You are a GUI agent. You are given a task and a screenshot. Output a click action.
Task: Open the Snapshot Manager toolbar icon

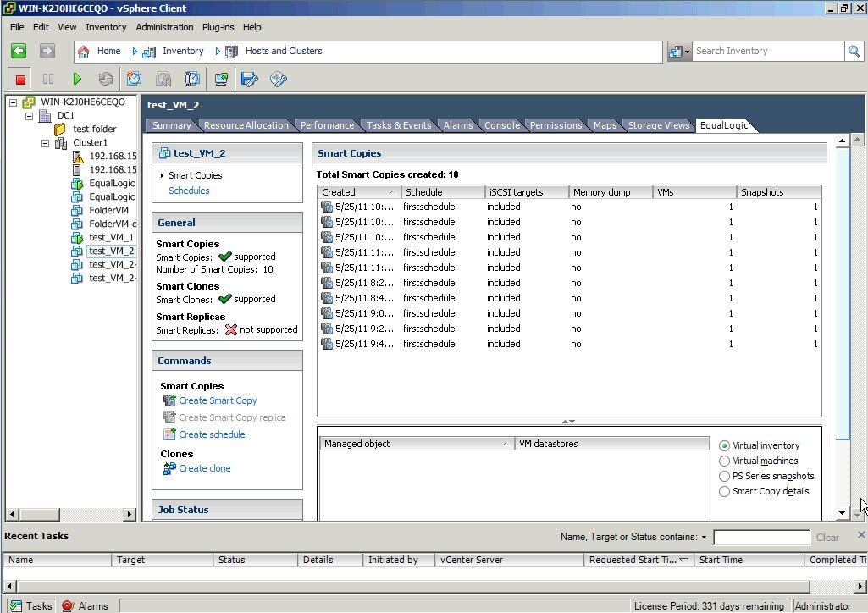pos(192,79)
